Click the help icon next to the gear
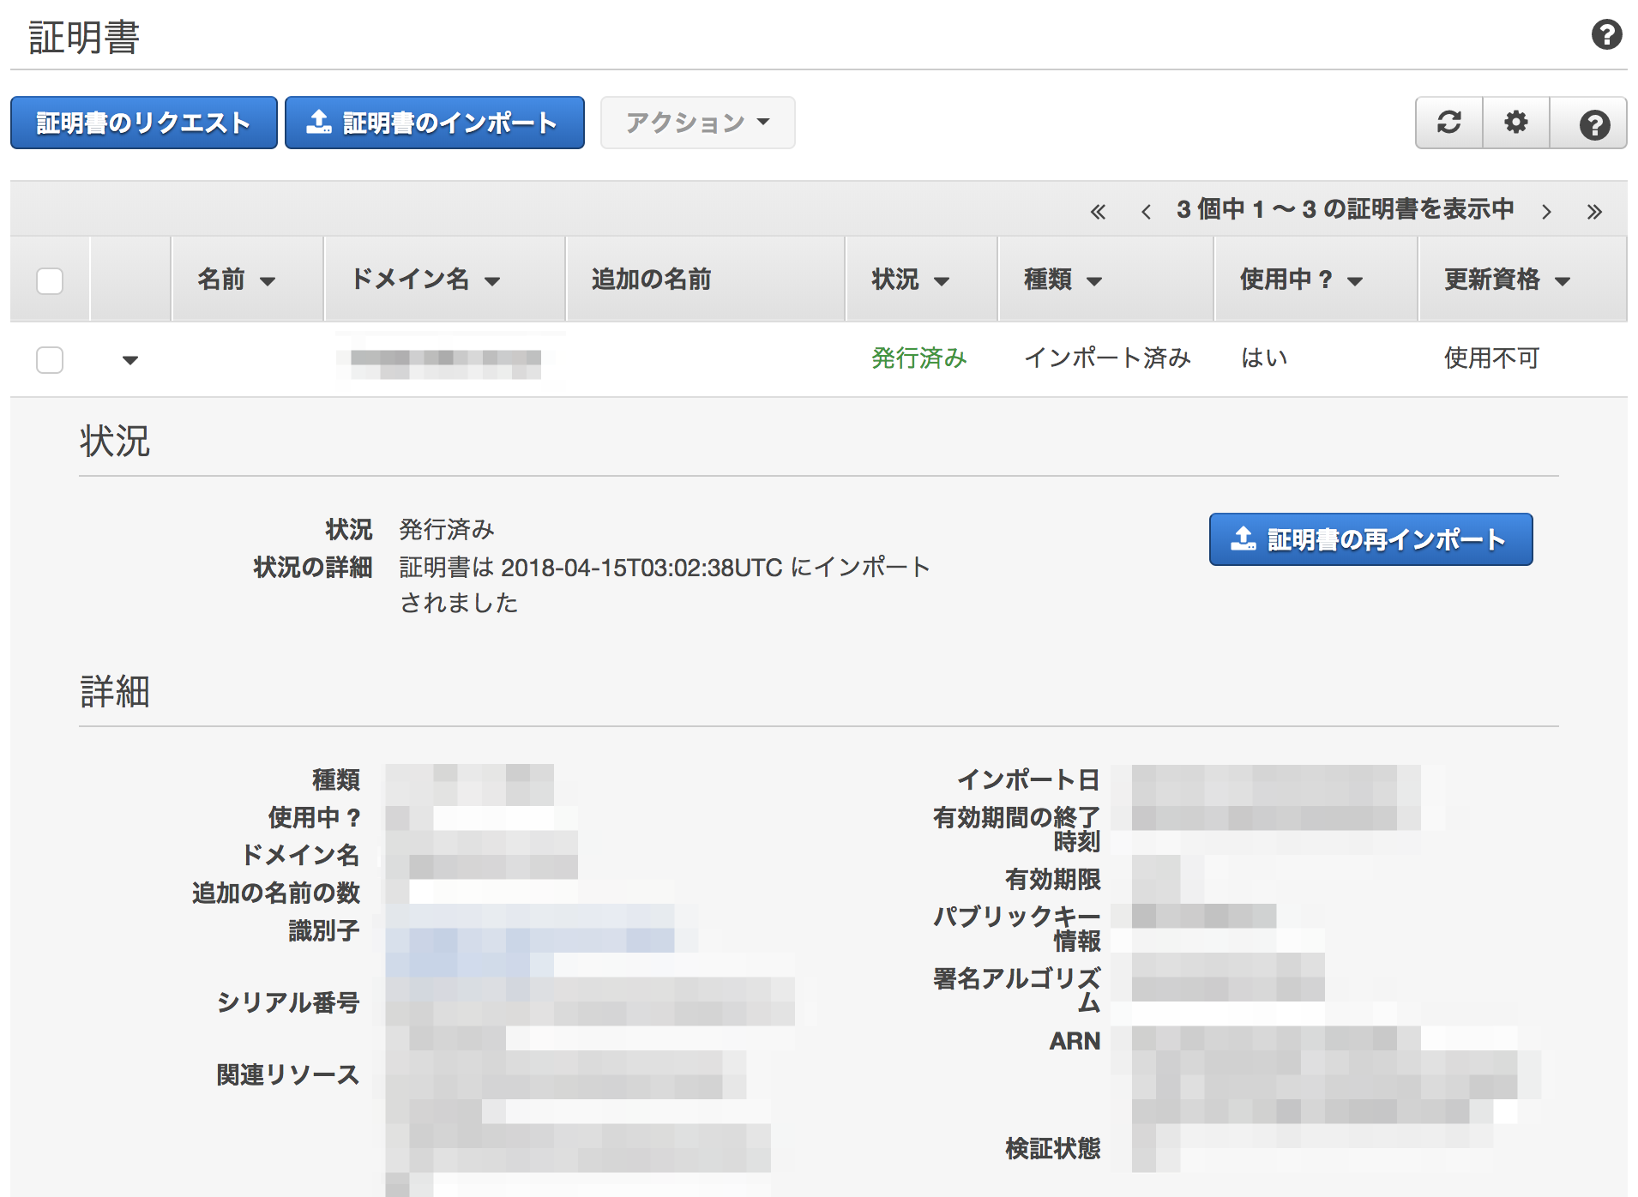 (1593, 124)
